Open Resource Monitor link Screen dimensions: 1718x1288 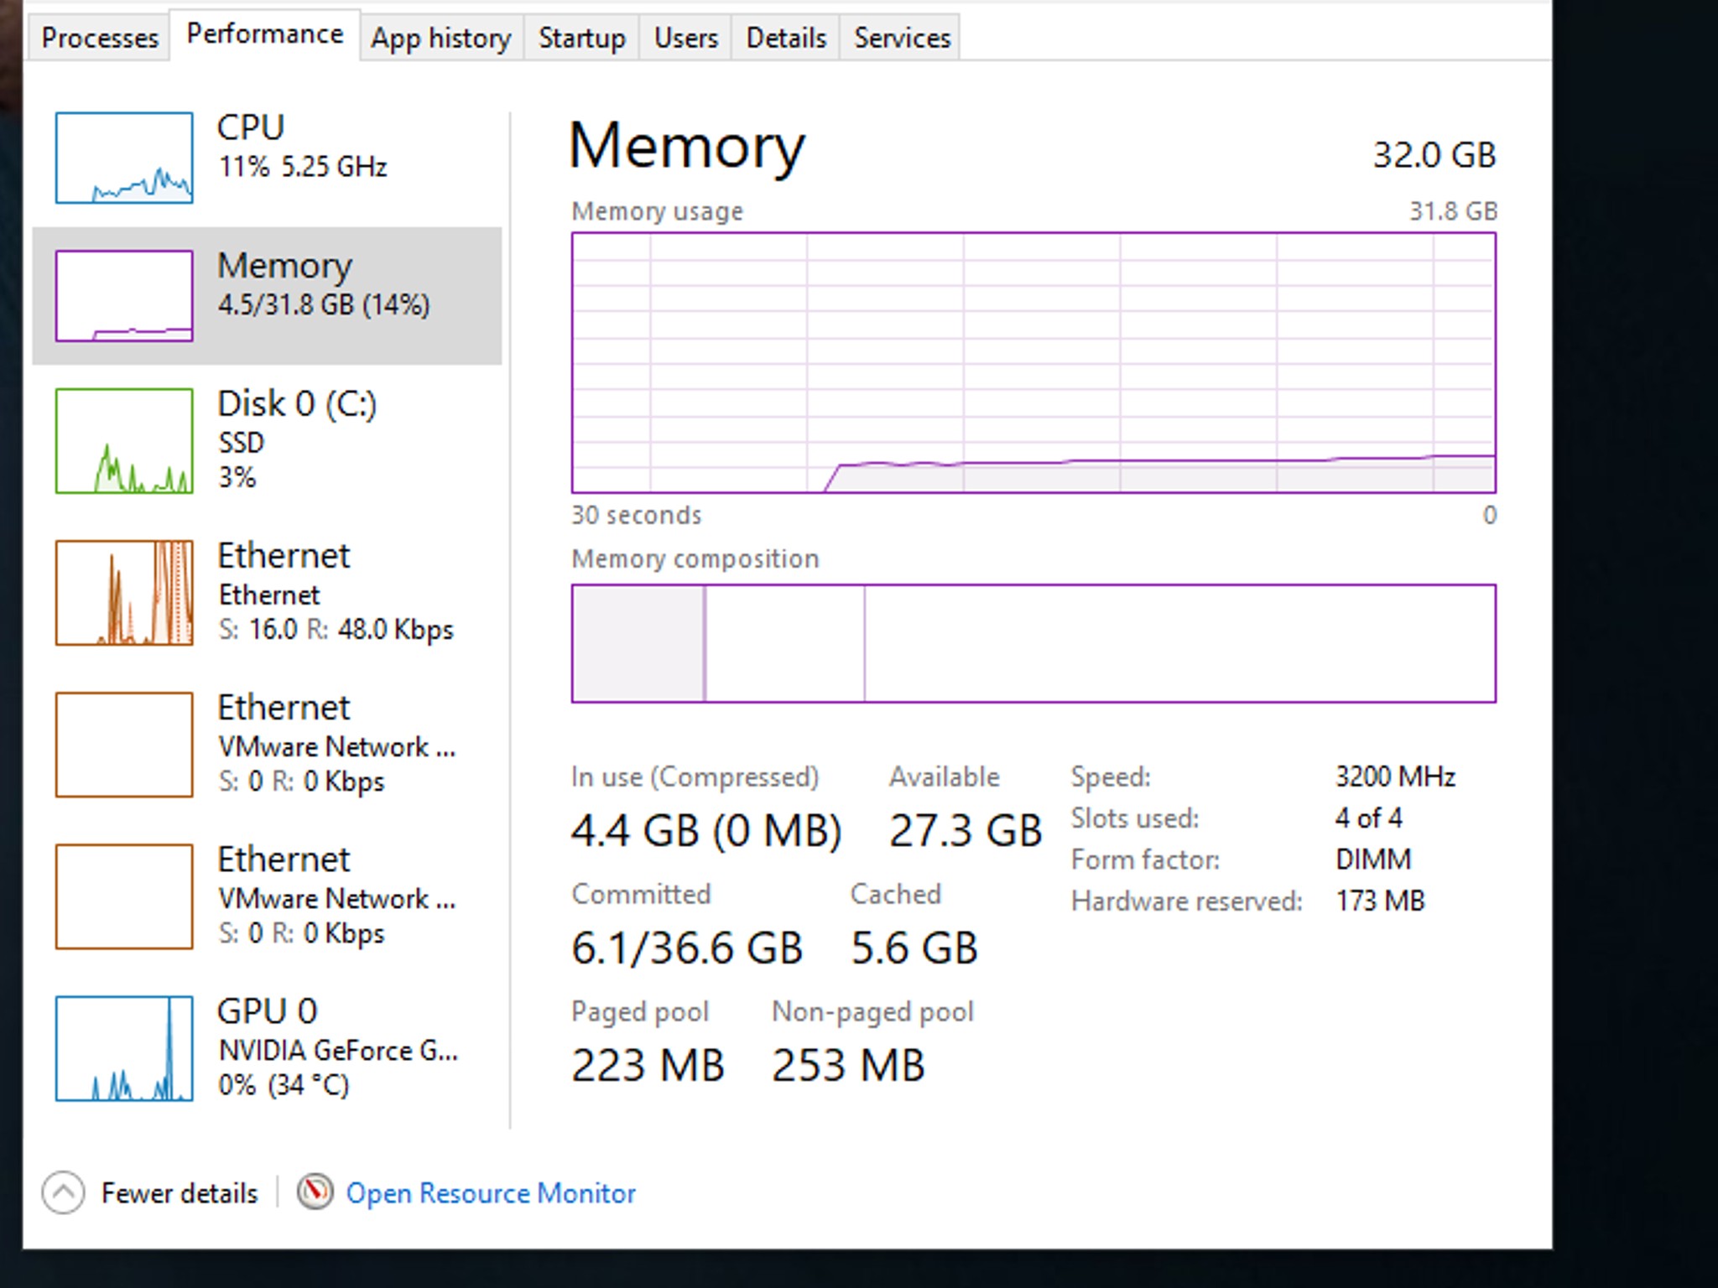click(491, 1193)
